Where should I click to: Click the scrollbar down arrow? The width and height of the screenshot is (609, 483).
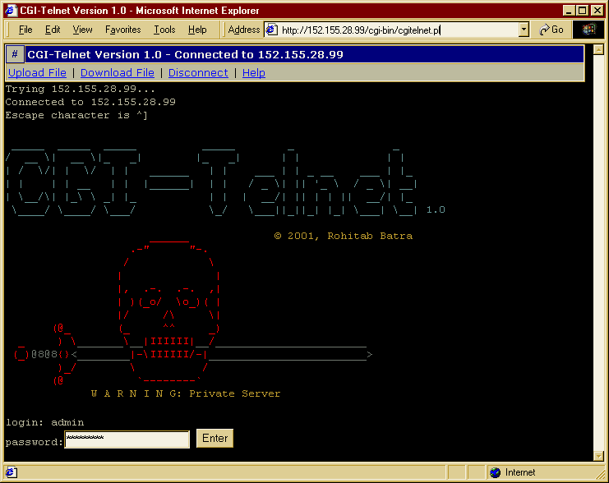598,456
